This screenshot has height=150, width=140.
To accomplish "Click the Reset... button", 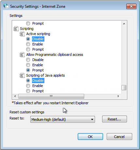I will 115,119.
